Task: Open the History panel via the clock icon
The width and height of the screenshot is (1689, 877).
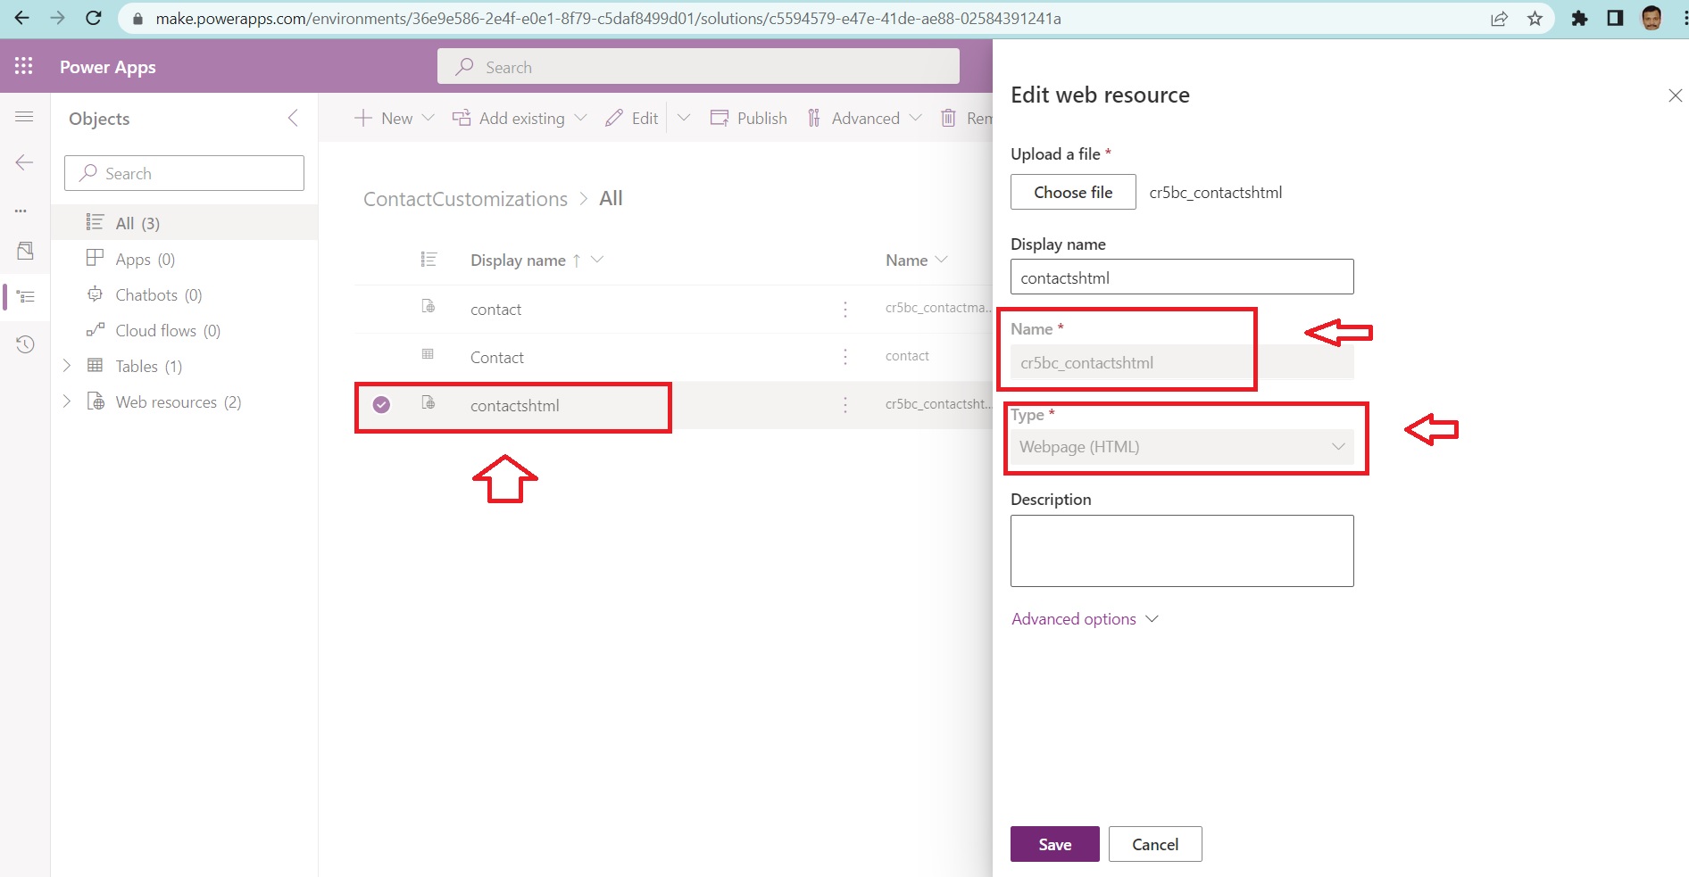Action: [24, 343]
